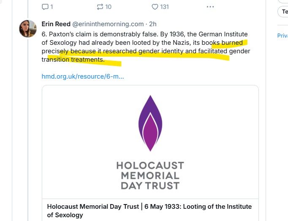Open Erin Reed's profile avatar
This screenshot has height=221, width=288.
[27, 28]
